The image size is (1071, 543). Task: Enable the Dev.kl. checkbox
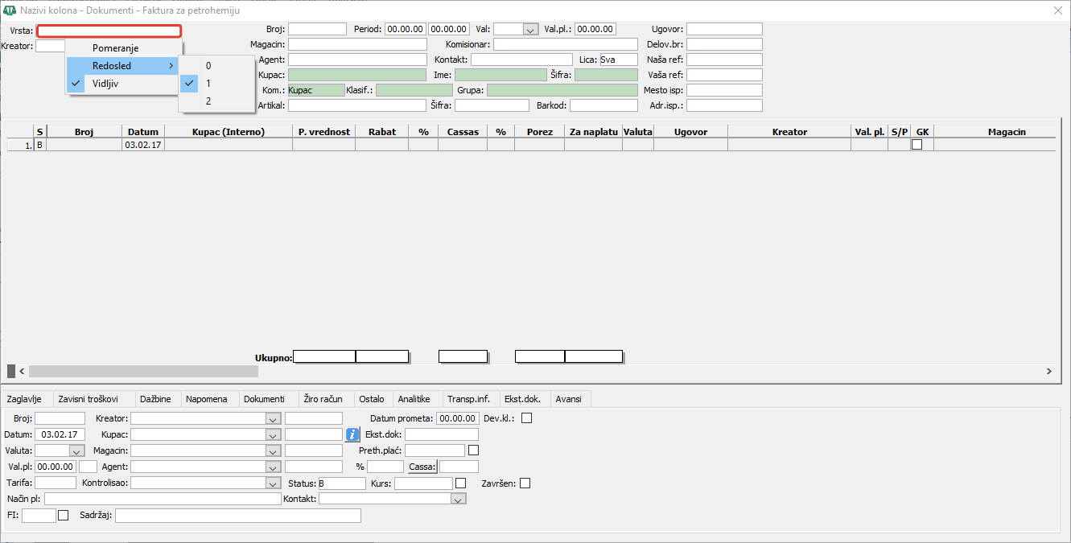527,418
